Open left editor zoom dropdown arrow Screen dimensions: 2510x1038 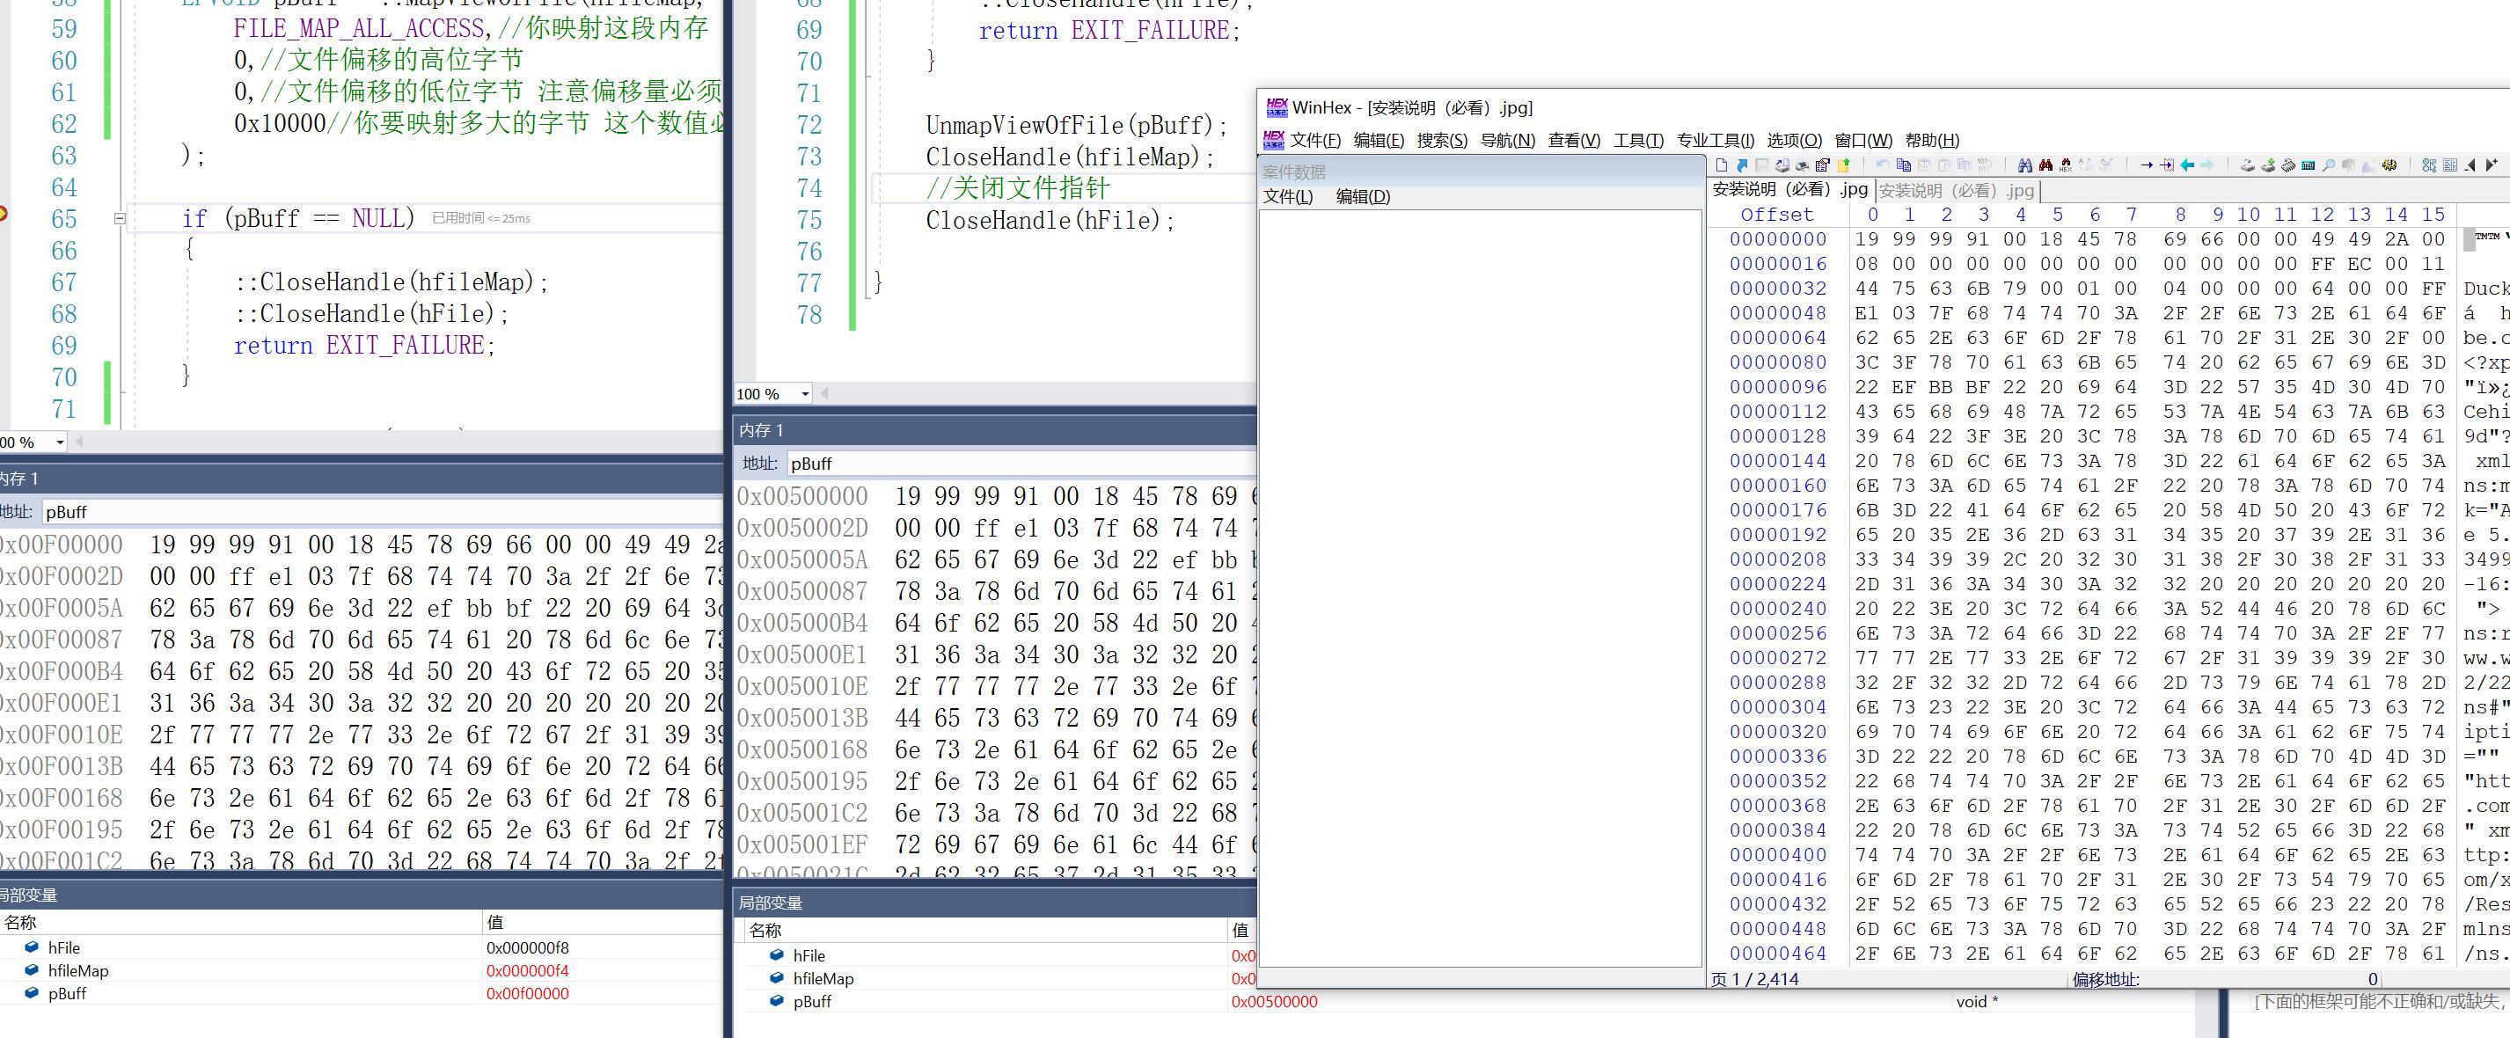click(x=60, y=442)
